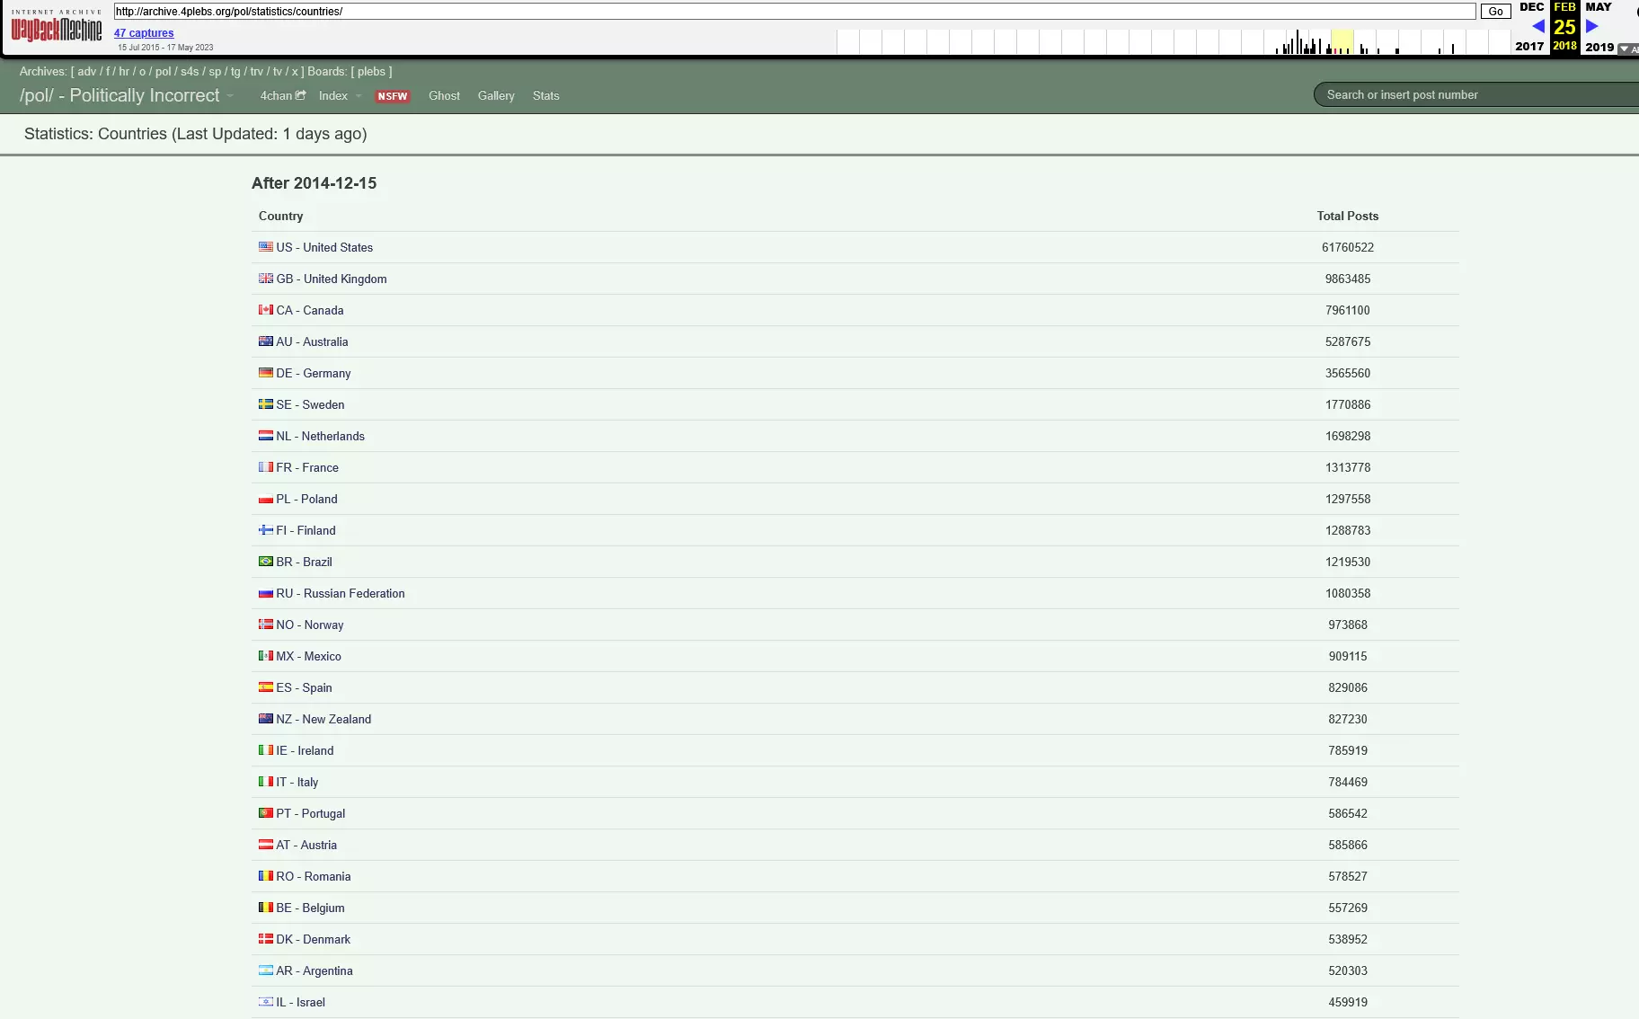Screen dimensions: 1639x1019
Task: Click the Poland flag icon
Action: 266,498
